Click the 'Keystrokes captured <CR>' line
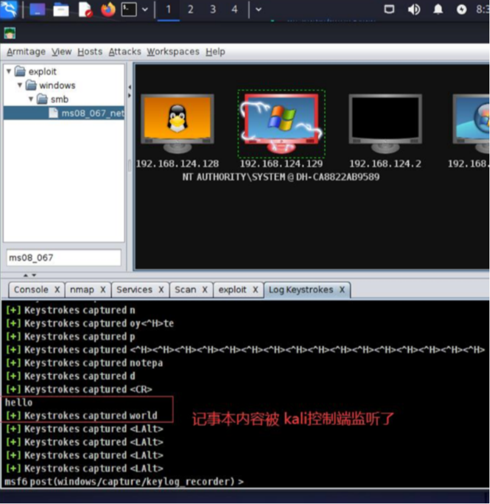Screen dimensions: 490x504 [x=79, y=389]
